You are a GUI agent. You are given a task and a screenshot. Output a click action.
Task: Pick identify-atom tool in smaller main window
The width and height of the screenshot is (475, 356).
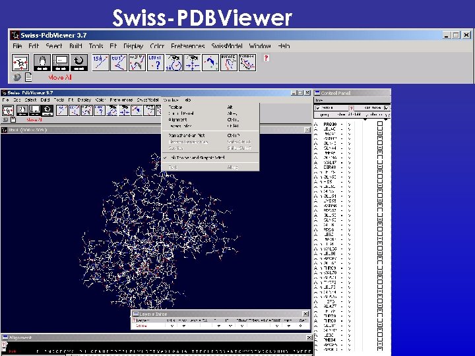coord(100,111)
